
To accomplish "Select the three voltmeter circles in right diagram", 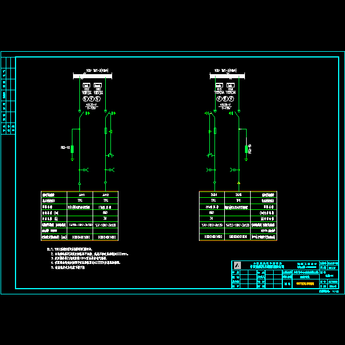I will point(225,99).
